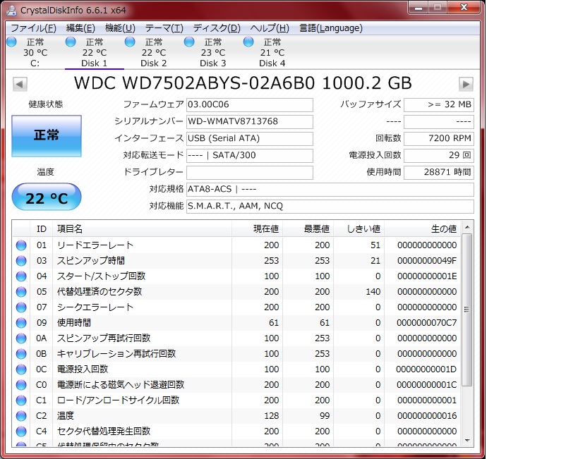Go to previous disk with left arrow

pos(20,84)
